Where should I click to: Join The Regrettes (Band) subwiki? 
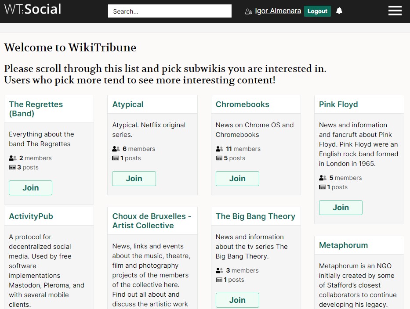click(x=30, y=188)
